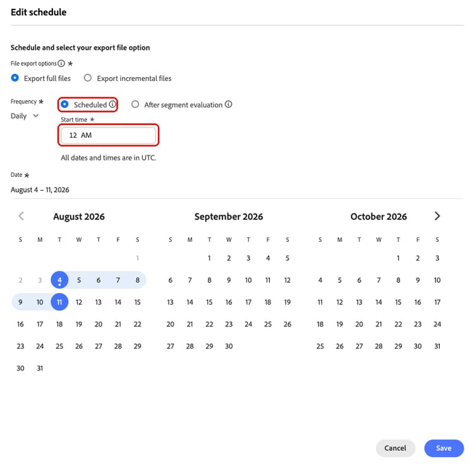Click the chevron beside Daily
The height and width of the screenshot is (466, 474).
[x=35, y=116]
